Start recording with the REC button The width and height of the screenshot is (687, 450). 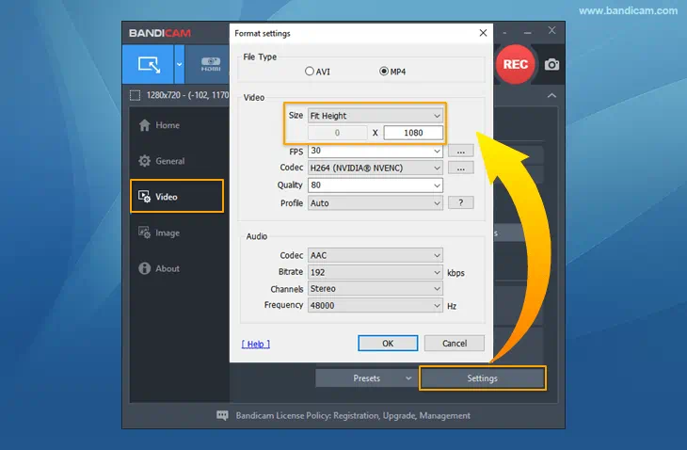(516, 64)
